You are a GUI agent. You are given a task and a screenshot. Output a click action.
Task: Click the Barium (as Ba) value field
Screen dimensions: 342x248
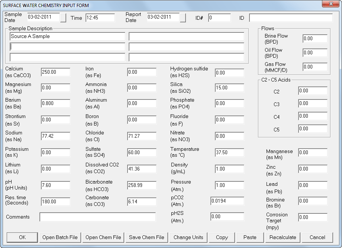[x=56, y=104]
